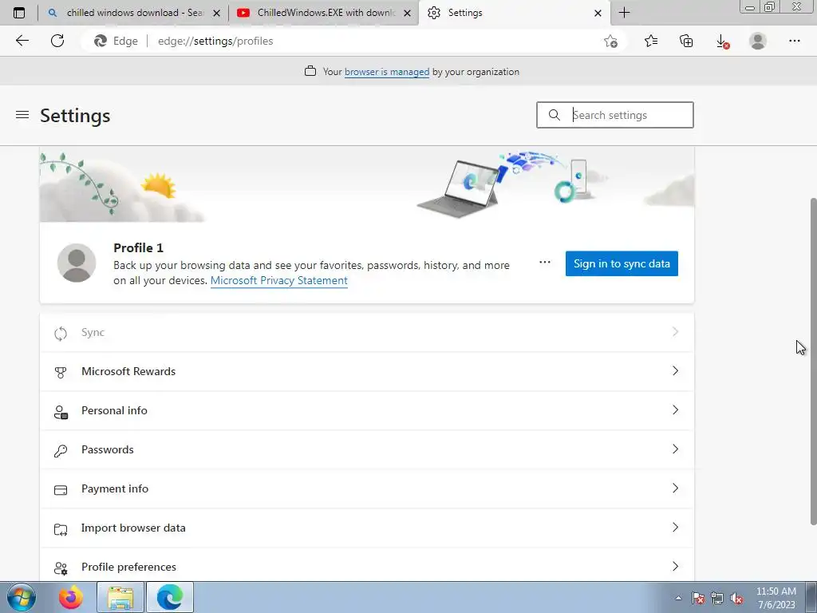This screenshot has width=817, height=613.
Task: Click the Payment info card icon
Action: pos(61,490)
